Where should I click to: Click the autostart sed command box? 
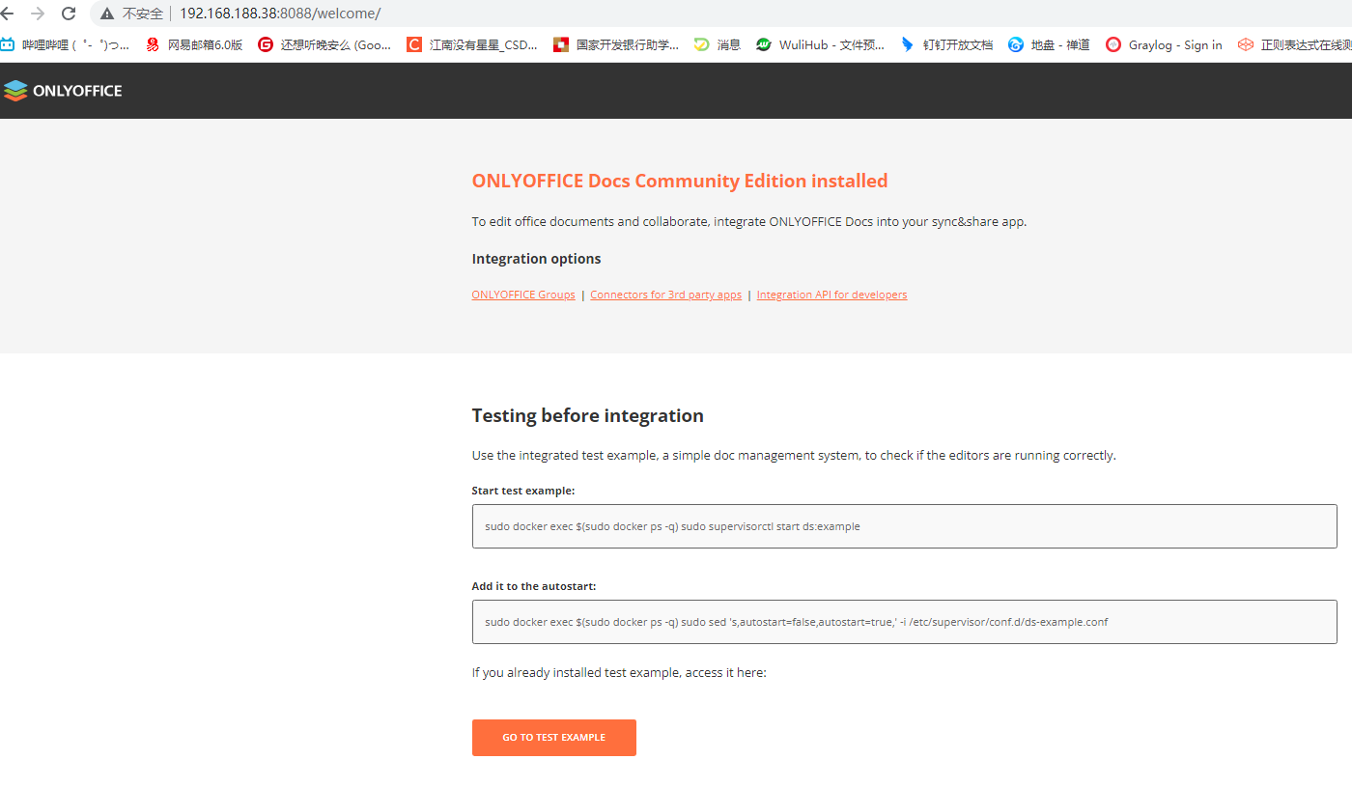904,622
